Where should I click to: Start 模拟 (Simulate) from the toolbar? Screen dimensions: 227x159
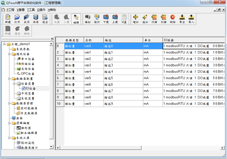coord(87,19)
